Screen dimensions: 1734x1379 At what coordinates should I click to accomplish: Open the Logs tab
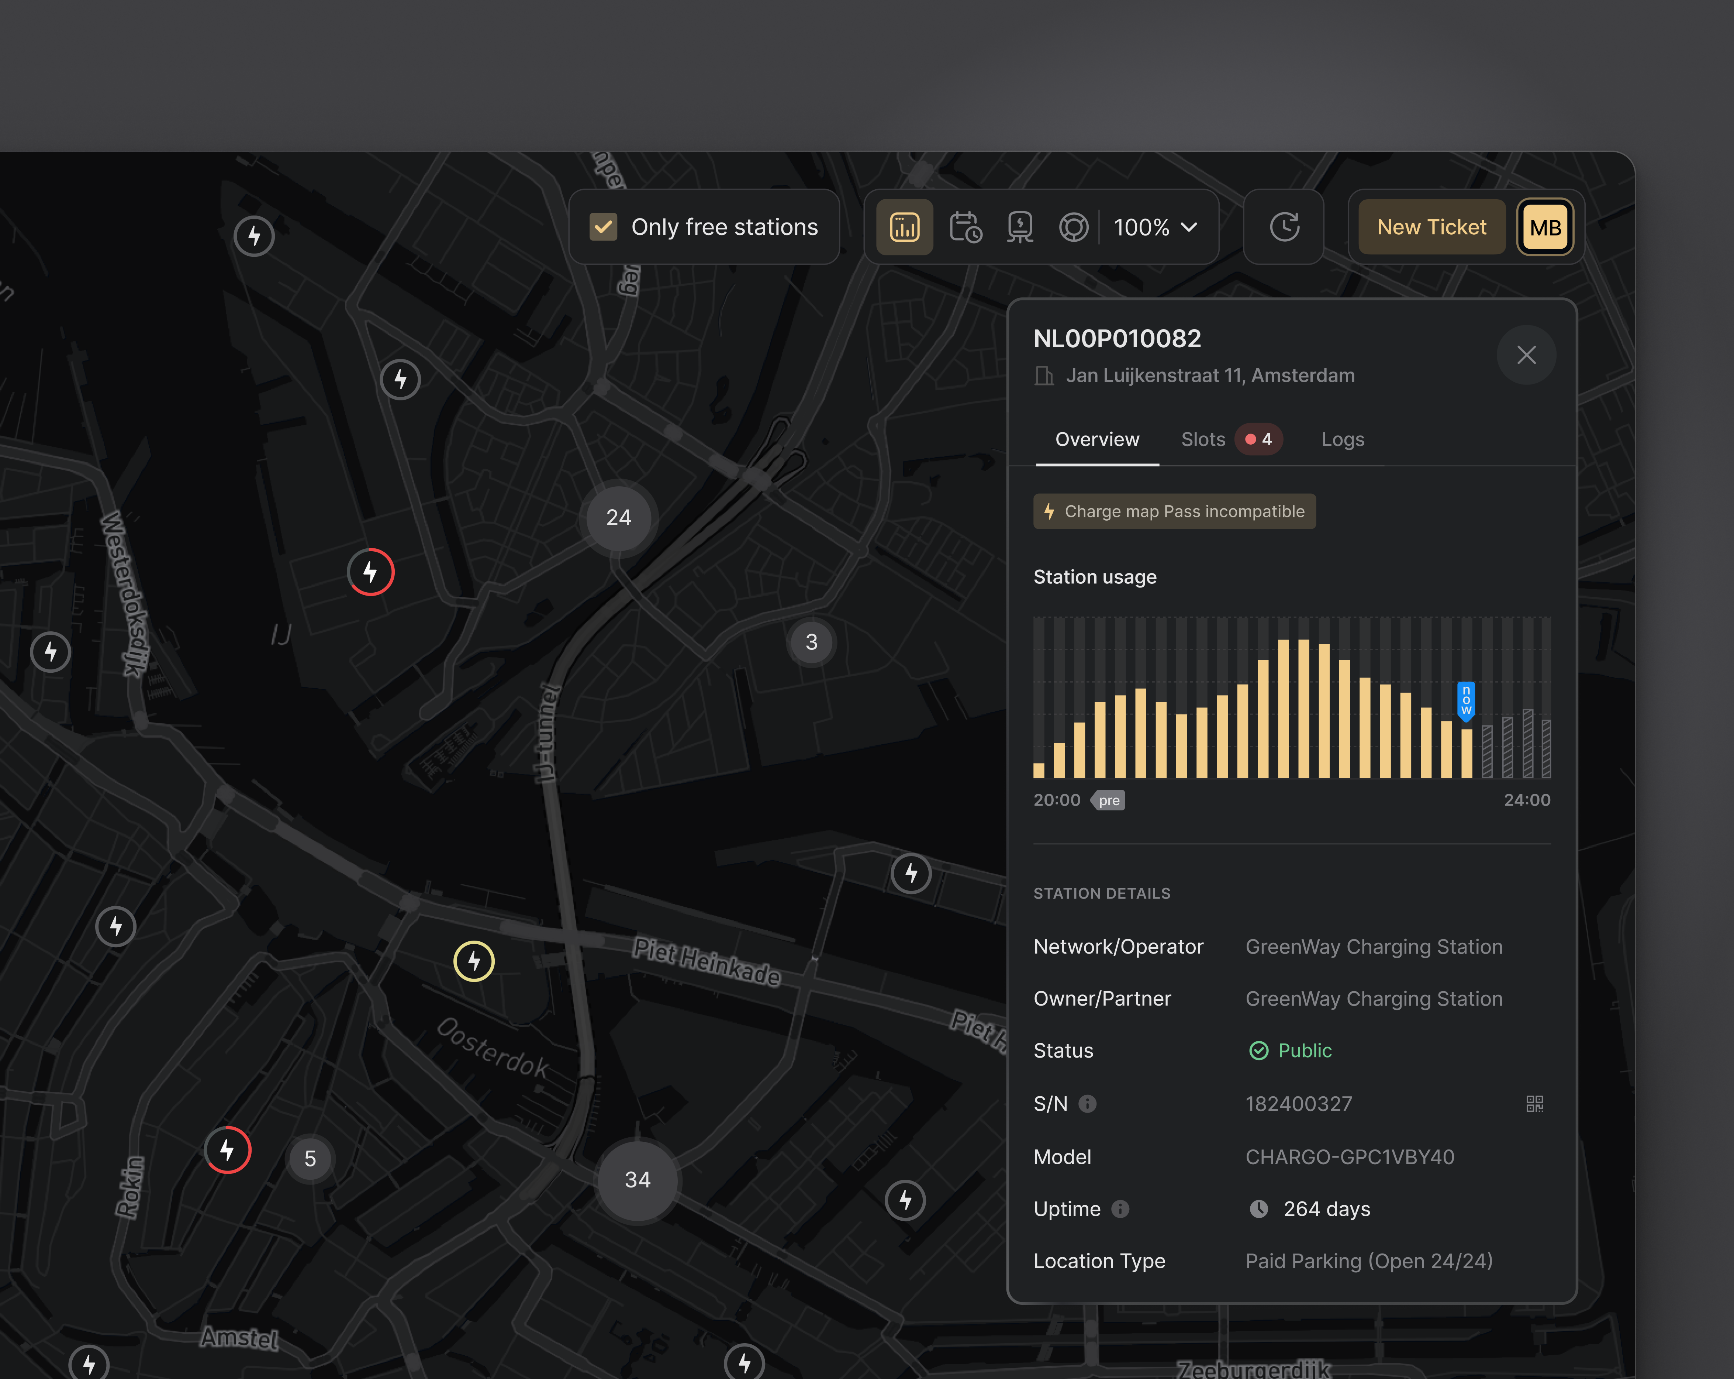1341,439
